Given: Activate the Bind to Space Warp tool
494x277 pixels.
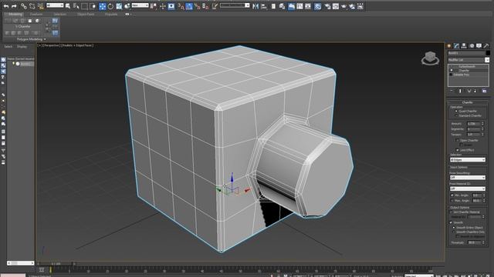Looking at the screenshot, I should pyautogui.click(x=41, y=6).
